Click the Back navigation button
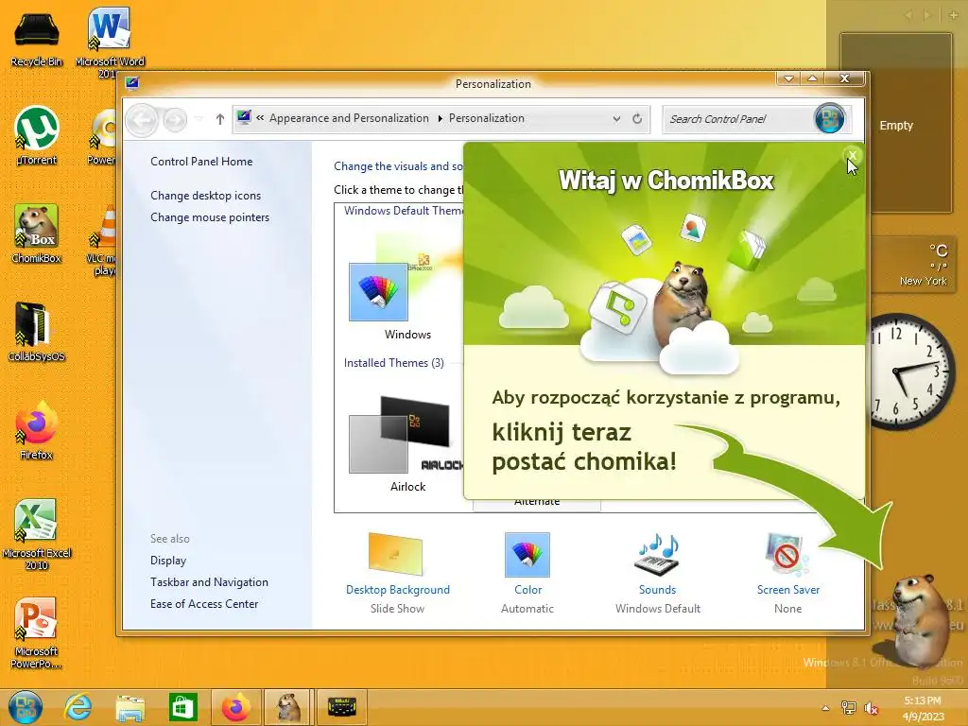Viewport: 968px width, 726px height. point(142,119)
